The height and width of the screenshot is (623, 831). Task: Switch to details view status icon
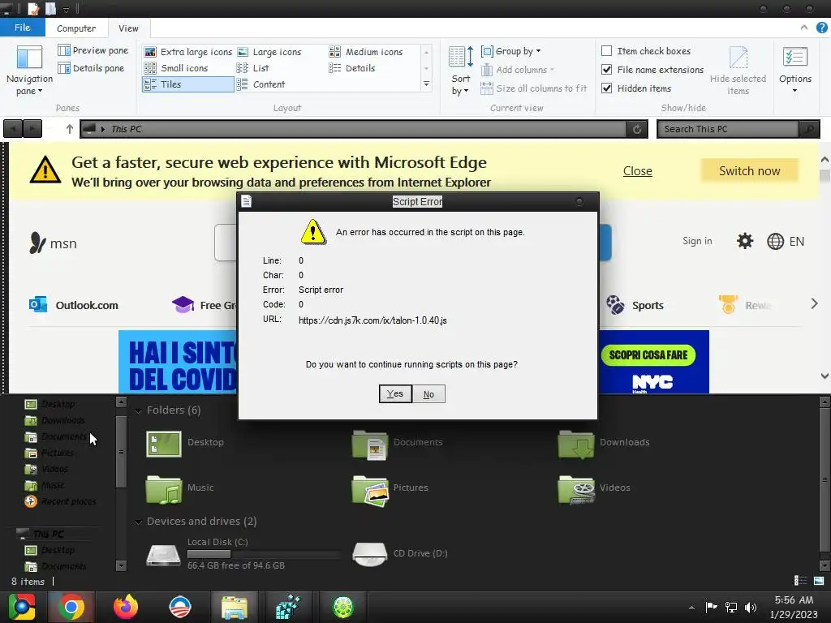pos(800,581)
